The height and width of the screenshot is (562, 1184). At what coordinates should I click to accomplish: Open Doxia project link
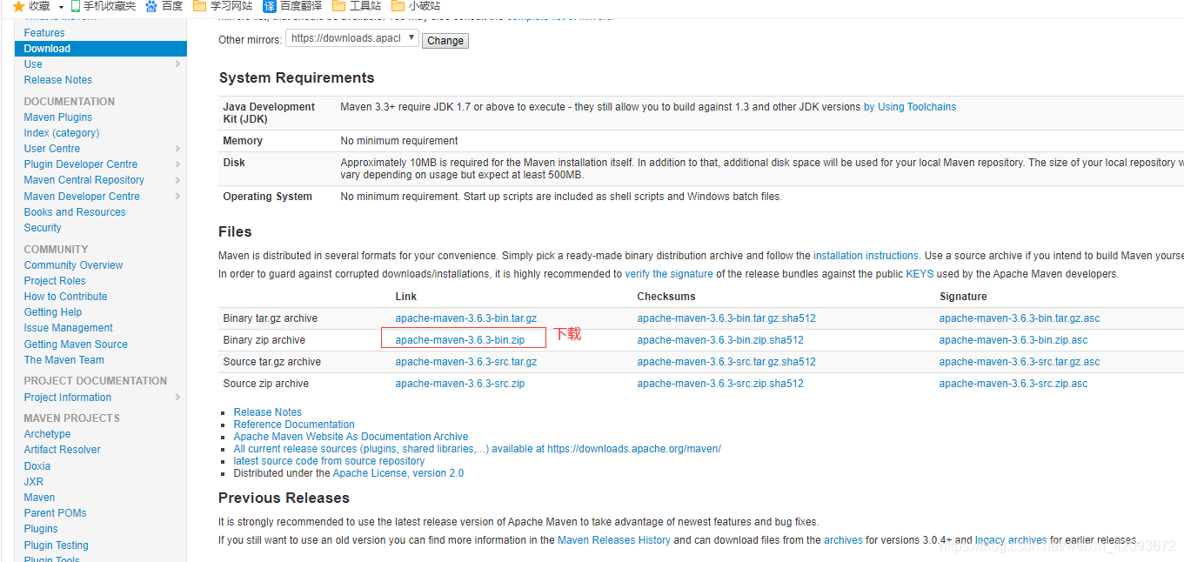tap(37, 466)
